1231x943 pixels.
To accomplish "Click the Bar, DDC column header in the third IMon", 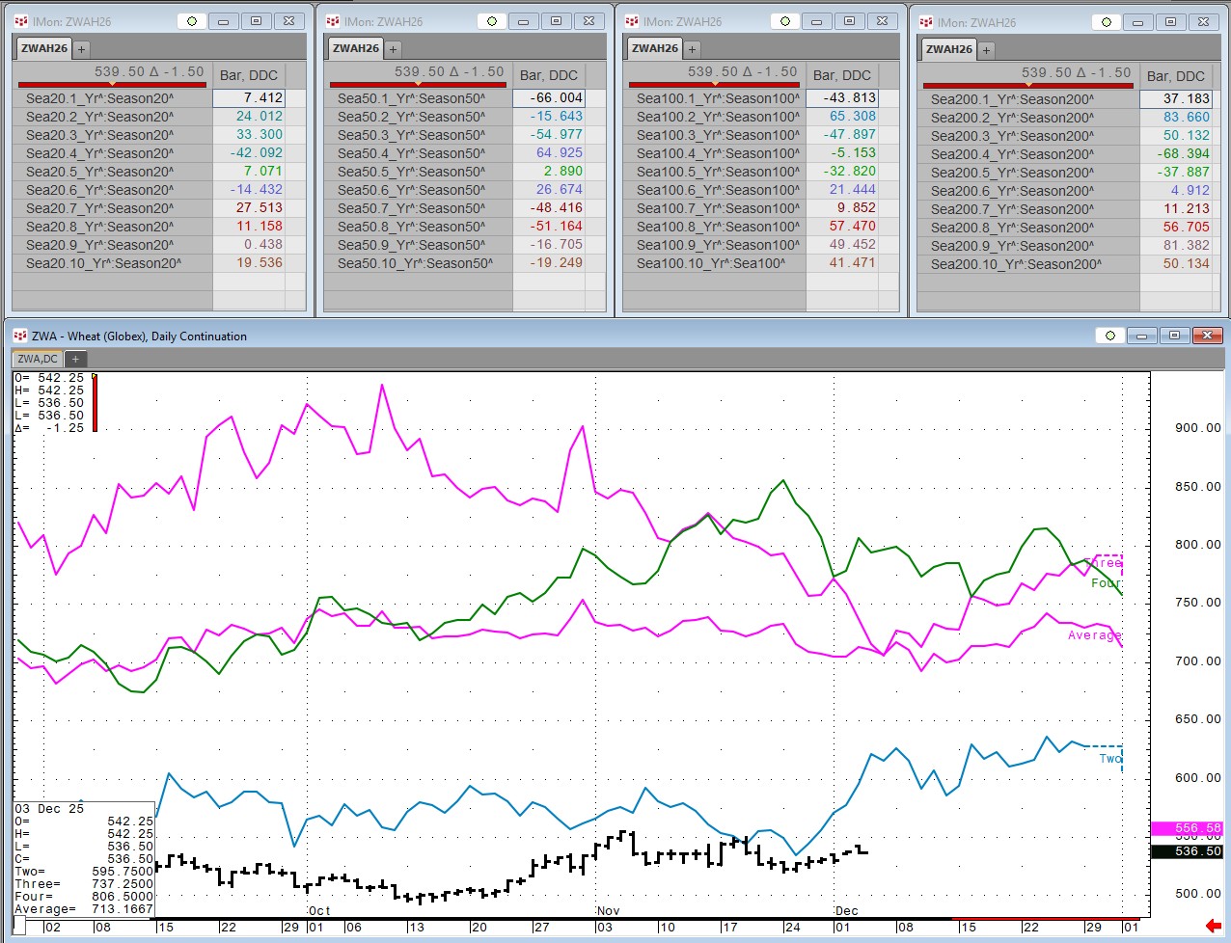I will click(x=841, y=75).
